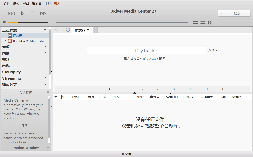
Task: Click the up triangle marker under ruler
Action: [135, 93]
